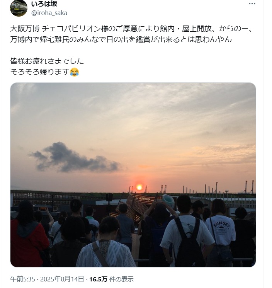This screenshot has height=288, width=272.
Task: Click the 16.5万 view count number
Action: [x=98, y=279]
